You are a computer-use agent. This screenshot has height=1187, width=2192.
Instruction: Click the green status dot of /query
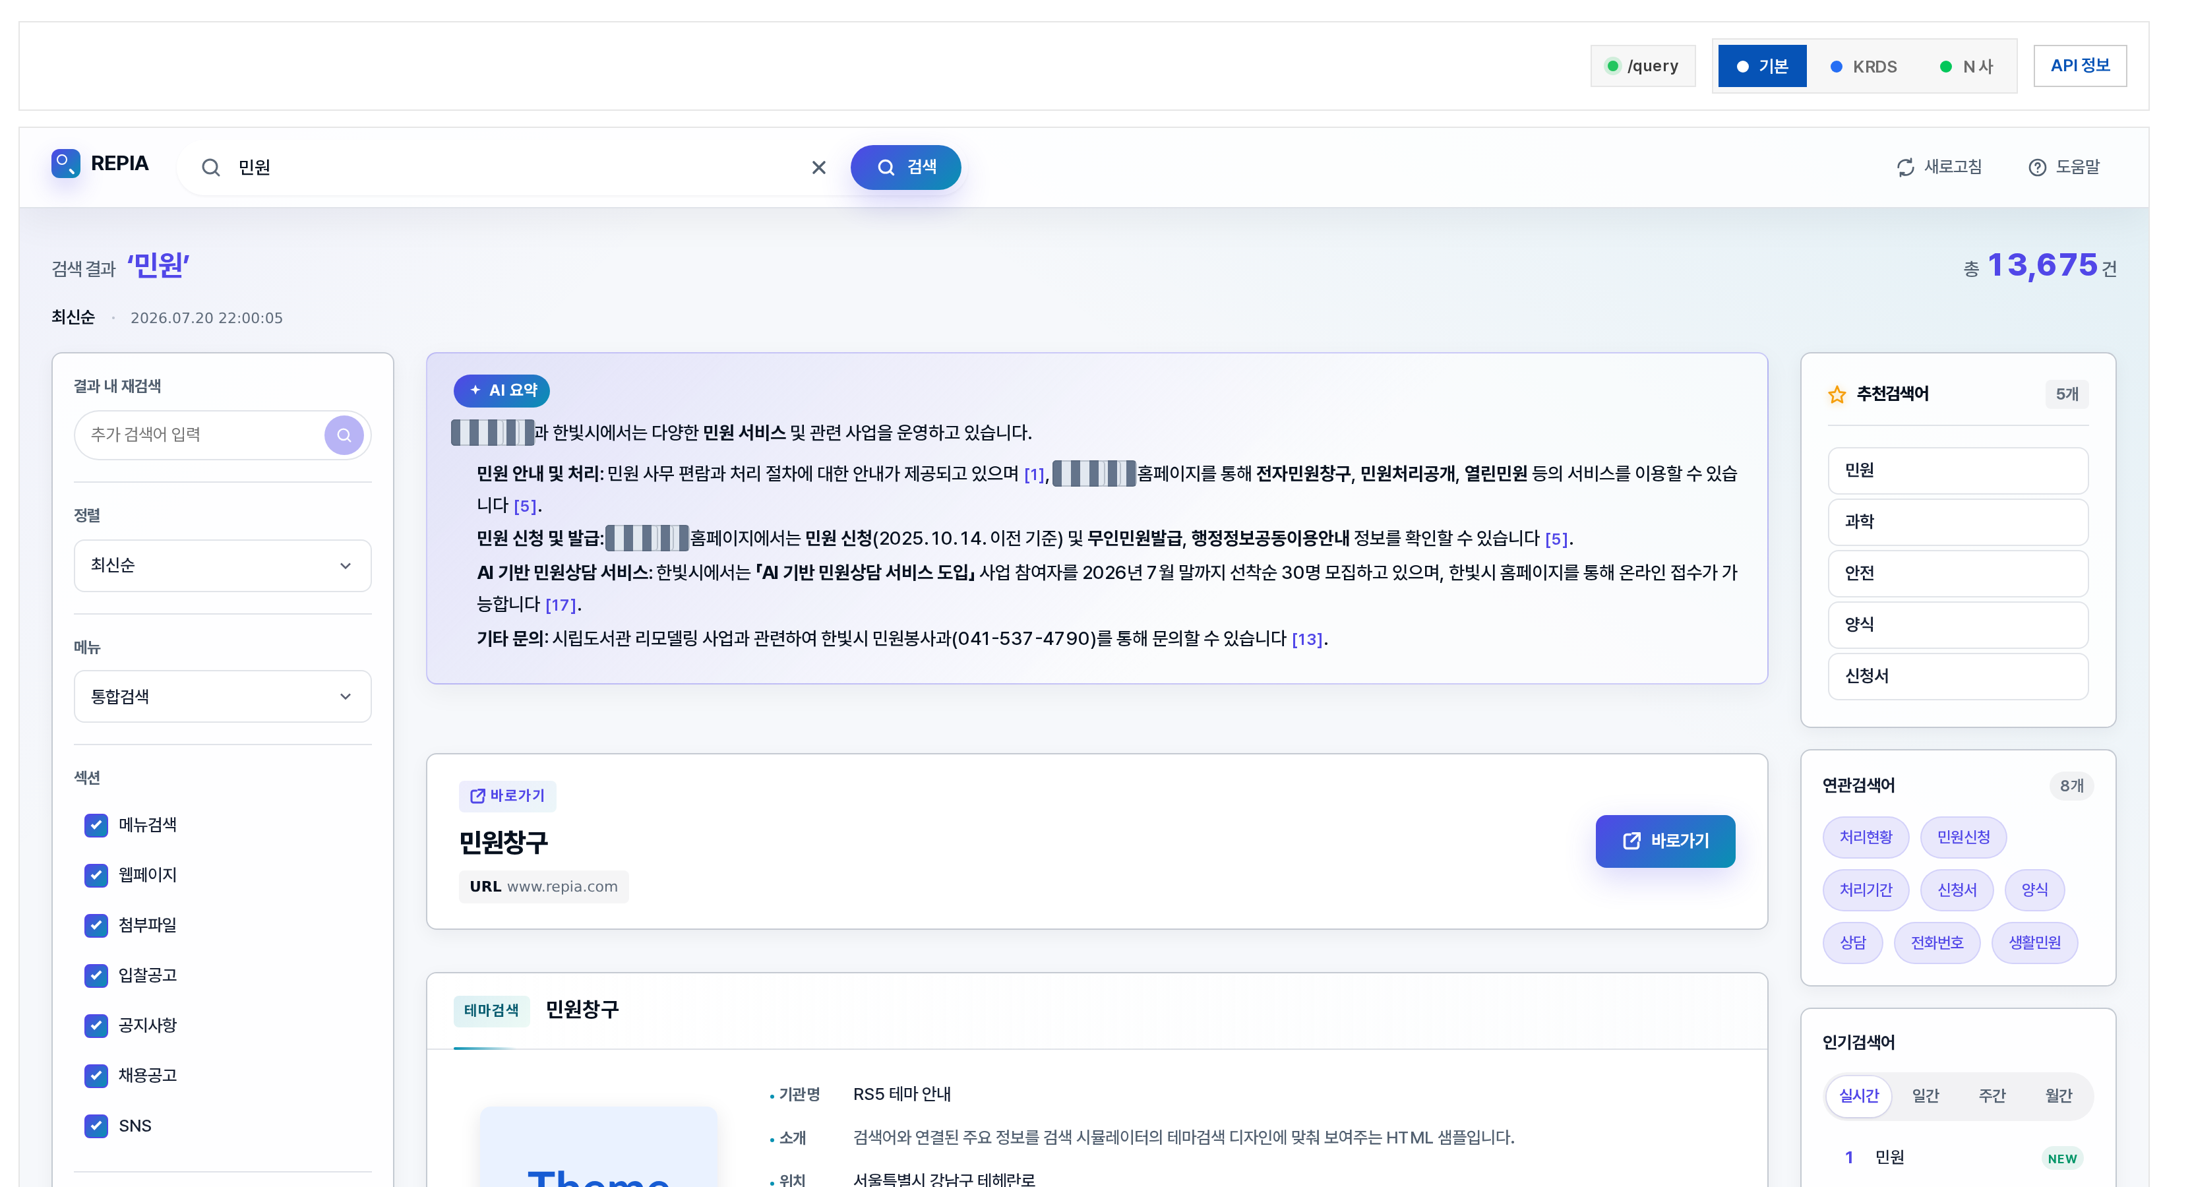tap(1612, 65)
